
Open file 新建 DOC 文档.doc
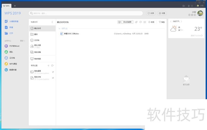[71, 34]
